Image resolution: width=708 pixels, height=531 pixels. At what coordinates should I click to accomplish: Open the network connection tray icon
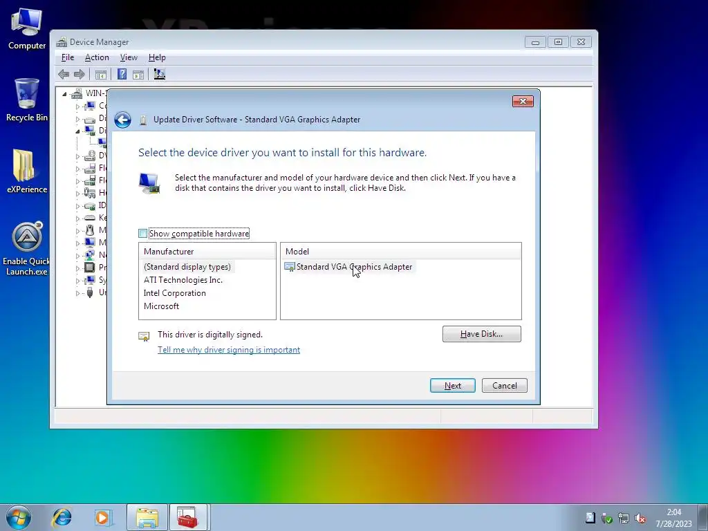624,519
